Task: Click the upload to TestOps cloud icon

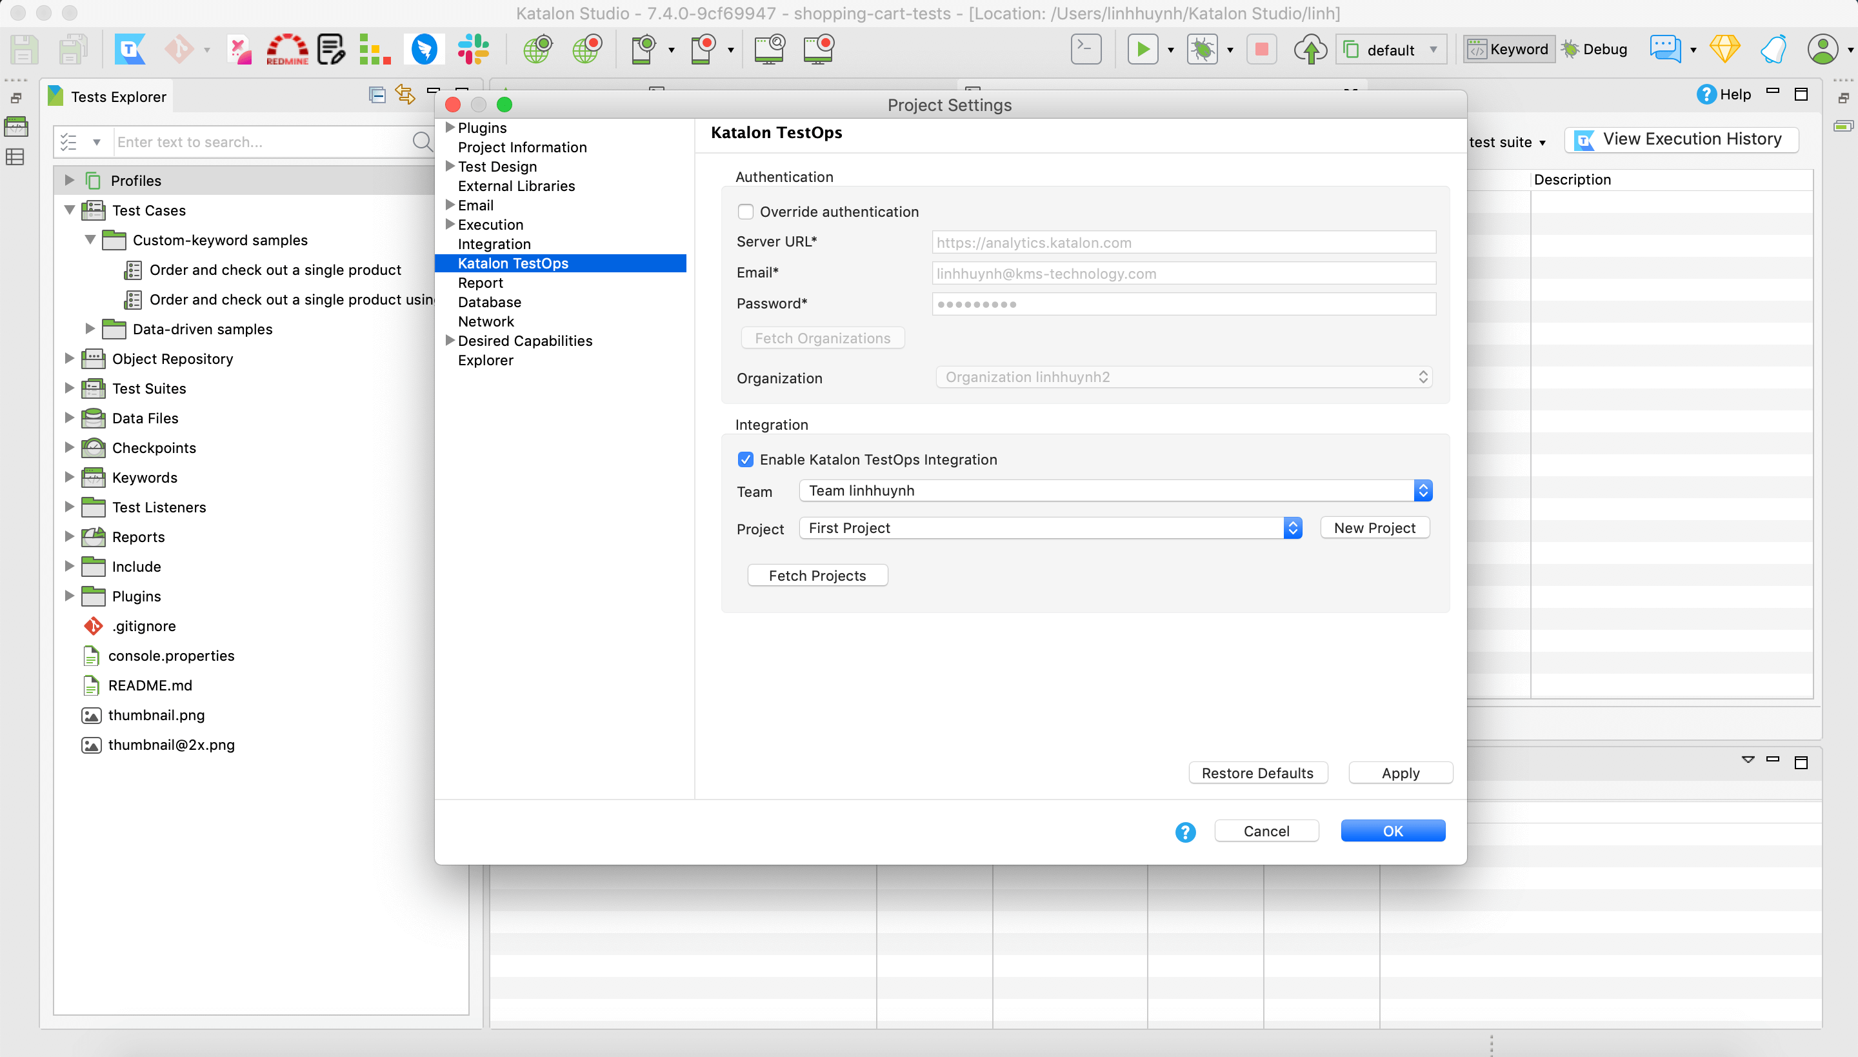Action: coord(1310,49)
